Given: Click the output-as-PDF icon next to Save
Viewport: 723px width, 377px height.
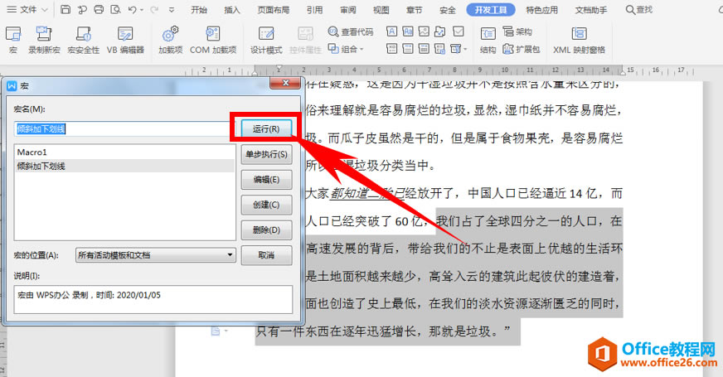Looking at the screenshot, I should [x=82, y=9].
